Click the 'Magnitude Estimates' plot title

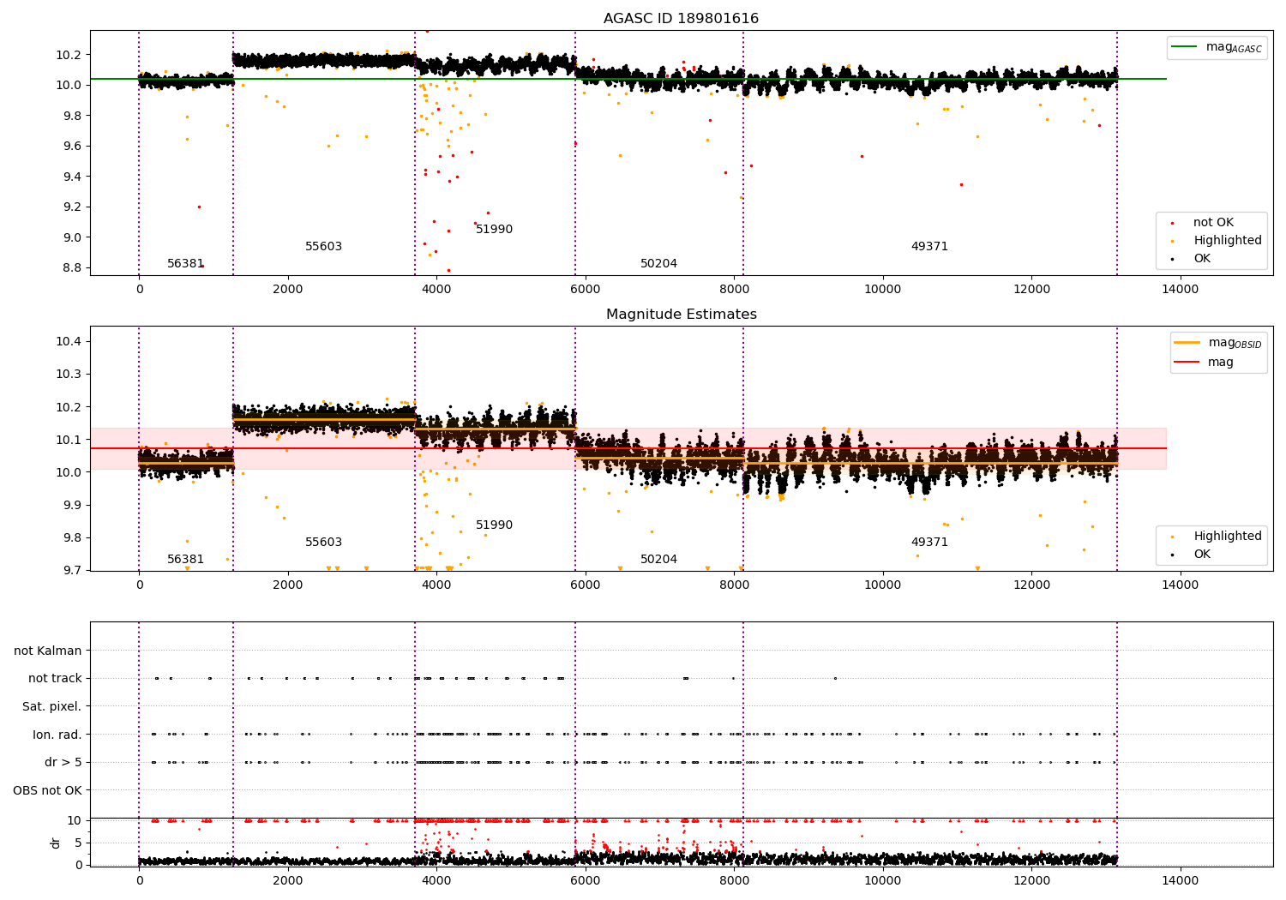(681, 315)
